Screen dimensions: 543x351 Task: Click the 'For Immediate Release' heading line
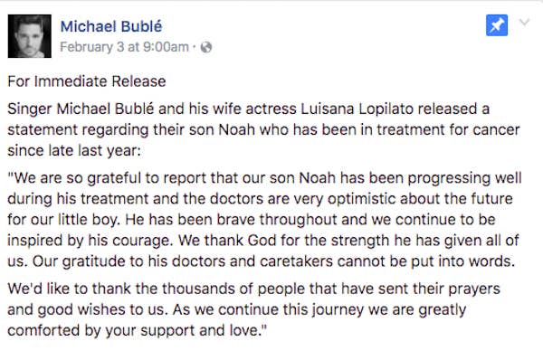pyautogui.click(x=87, y=81)
